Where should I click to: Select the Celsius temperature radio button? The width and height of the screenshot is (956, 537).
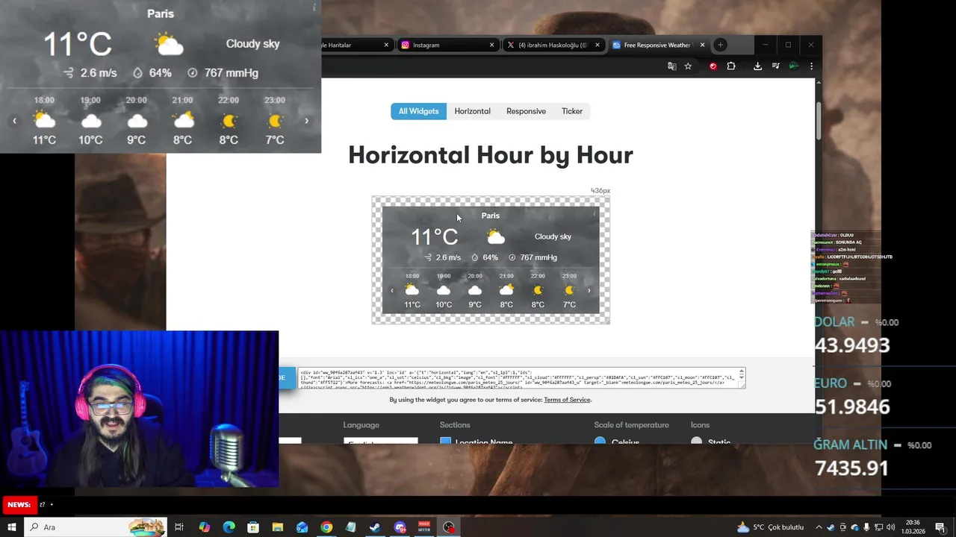(600, 441)
